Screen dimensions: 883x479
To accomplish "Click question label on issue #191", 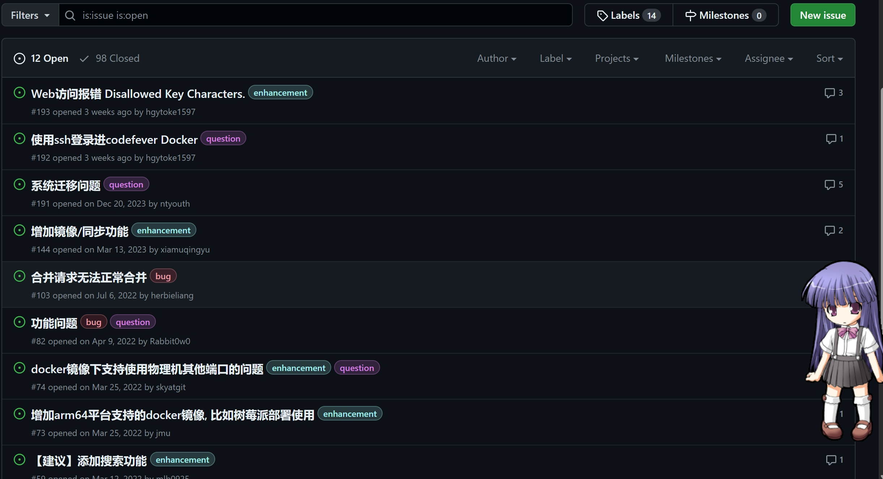I will (x=126, y=185).
